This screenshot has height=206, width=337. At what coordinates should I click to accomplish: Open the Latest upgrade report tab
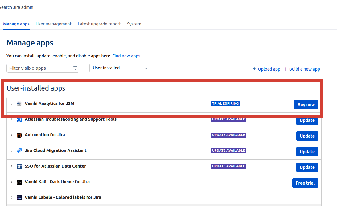point(99,24)
